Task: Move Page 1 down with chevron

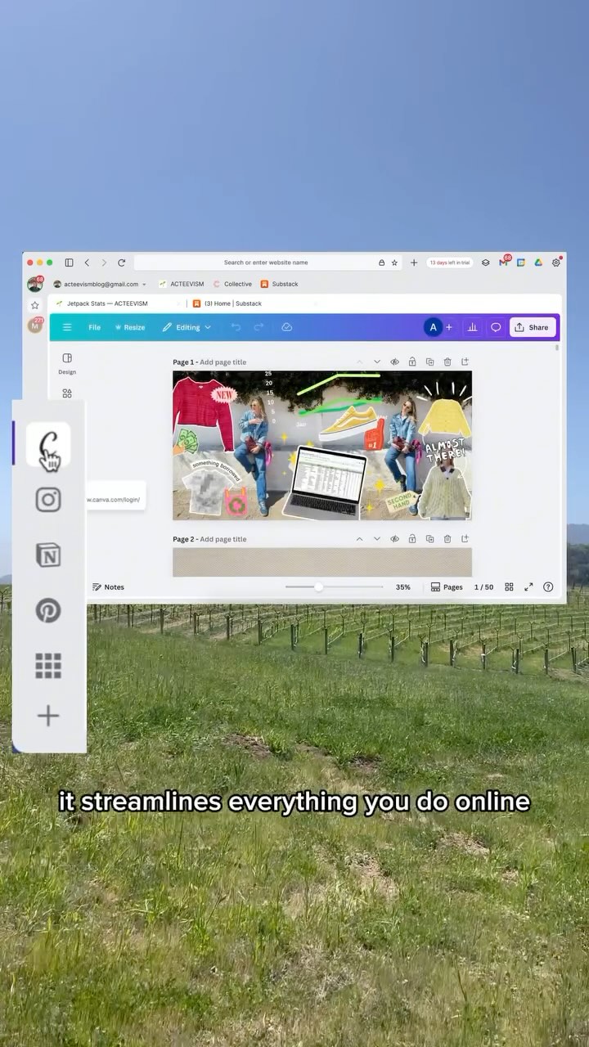Action: [377, 362]
